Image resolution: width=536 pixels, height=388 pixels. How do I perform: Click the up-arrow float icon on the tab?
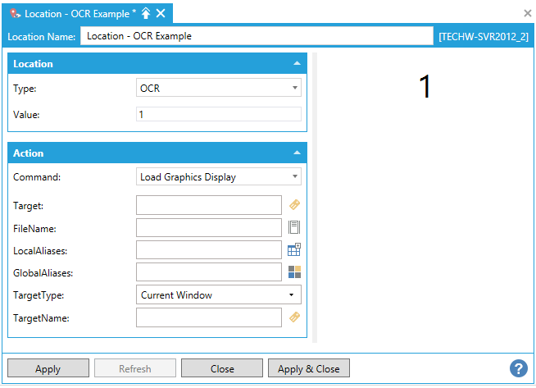click(x=146, y=13)
